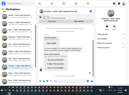Screen dimensions: 129x95
Task: Open Windows action center notifications icon
Action: 126,90
